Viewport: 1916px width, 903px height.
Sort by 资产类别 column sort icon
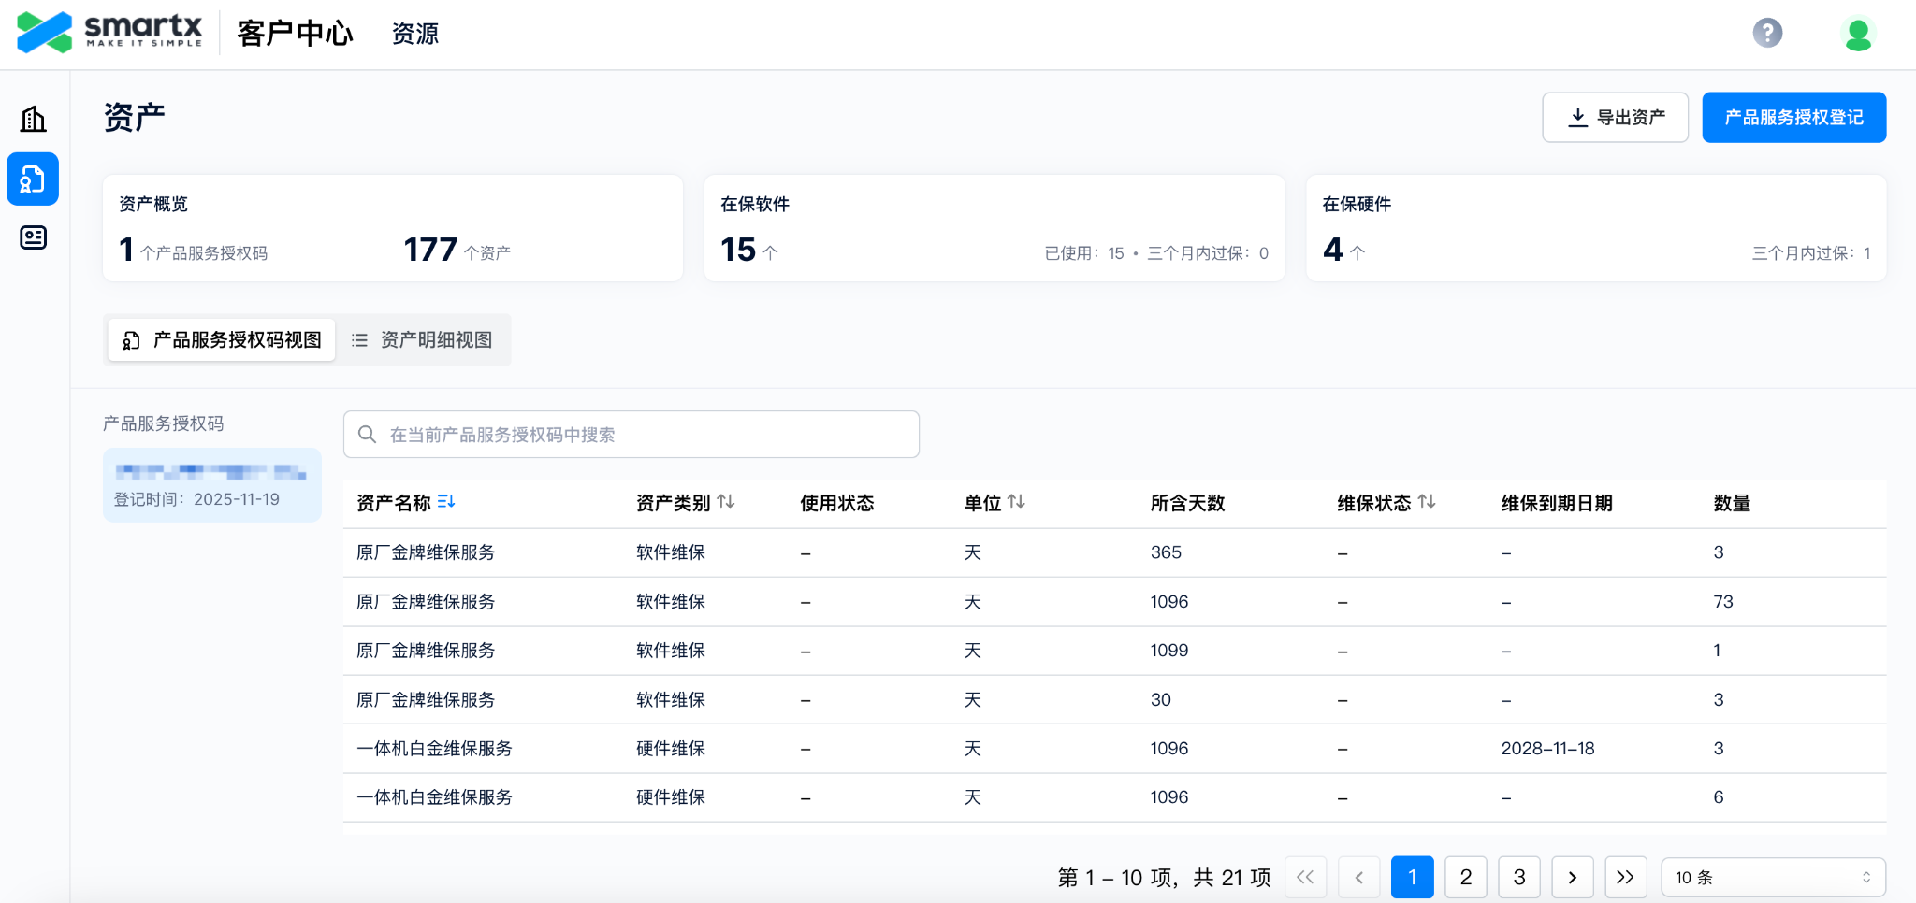pyautogui.click(x=726, y=502)
